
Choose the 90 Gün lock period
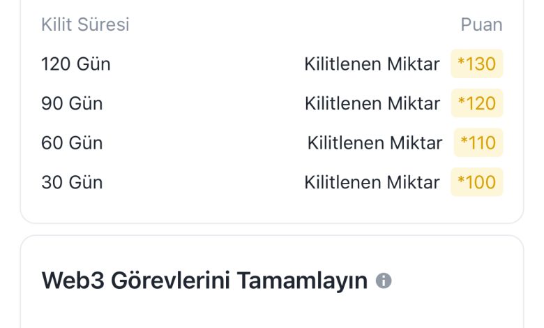pos(72,103)
